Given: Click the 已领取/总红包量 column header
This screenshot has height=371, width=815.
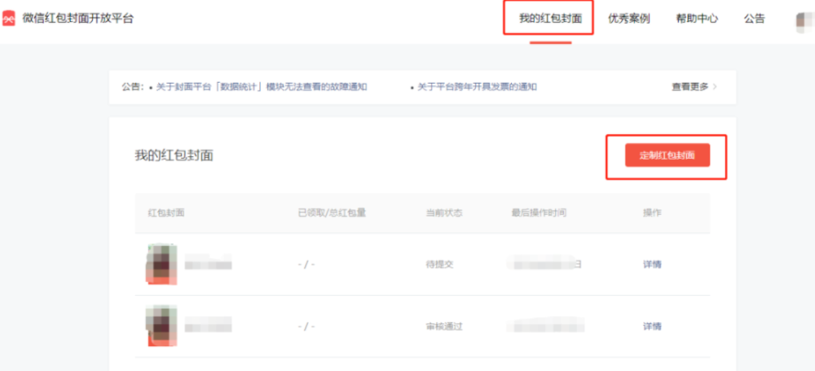Looking at the screenshot, I should pos(332,213).
